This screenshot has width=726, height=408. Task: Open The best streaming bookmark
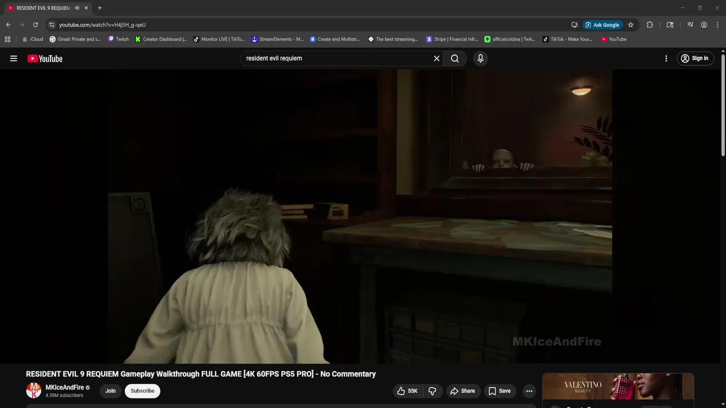point(393,39)
